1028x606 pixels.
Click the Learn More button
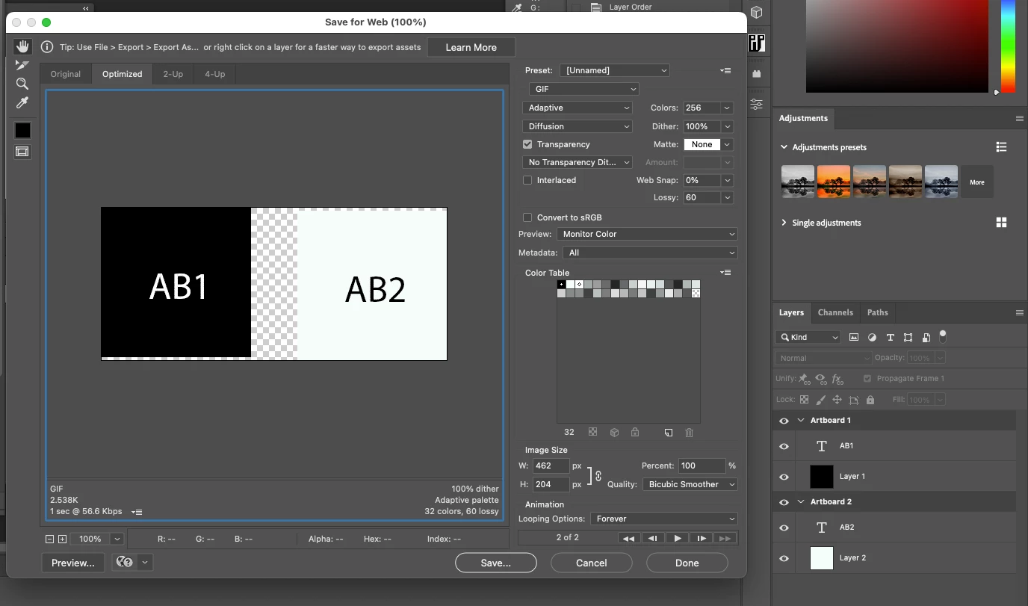471,47
